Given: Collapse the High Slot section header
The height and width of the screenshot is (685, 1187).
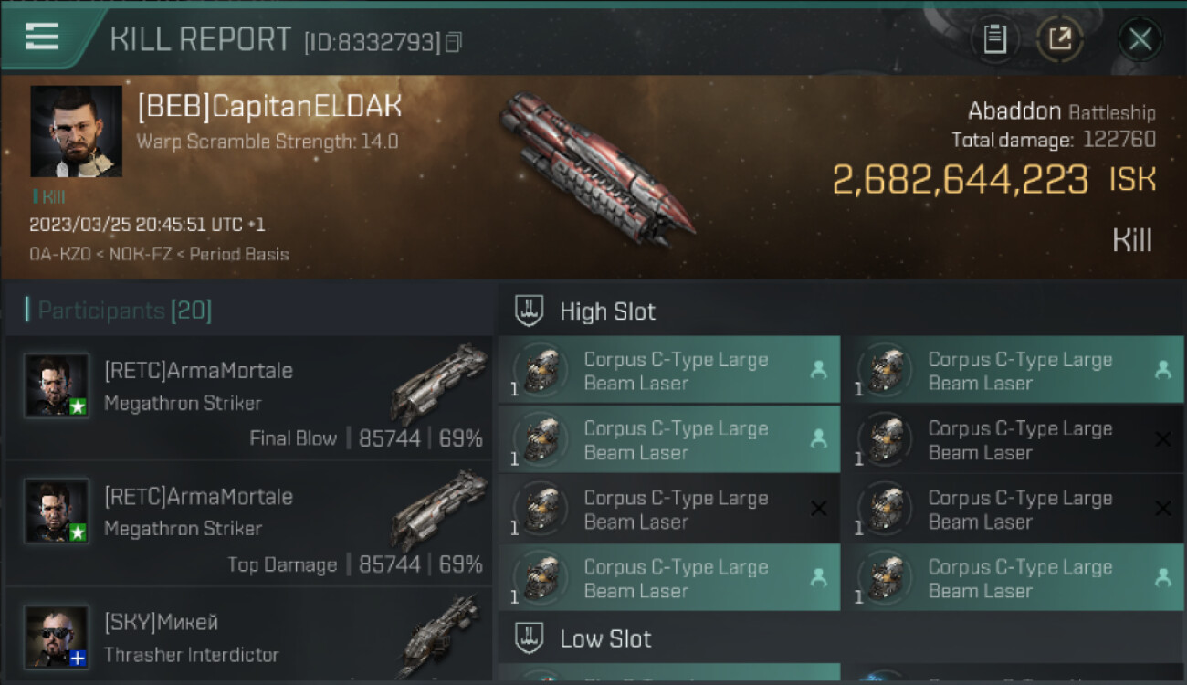Looking at the screenshot, I should pos(607,311).
